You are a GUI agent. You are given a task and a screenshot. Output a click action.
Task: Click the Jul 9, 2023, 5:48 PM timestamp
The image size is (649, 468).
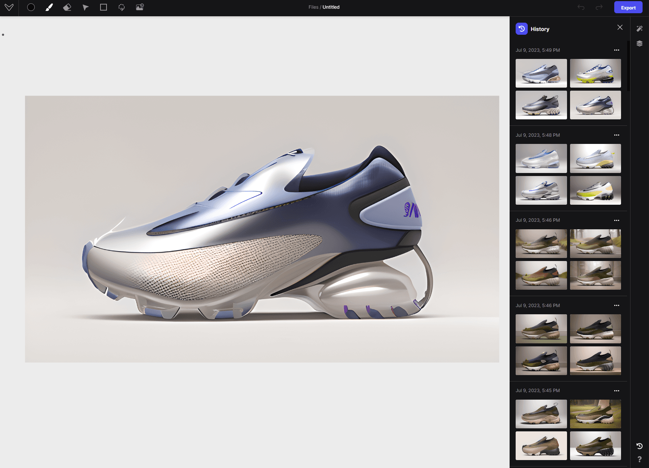538,135
